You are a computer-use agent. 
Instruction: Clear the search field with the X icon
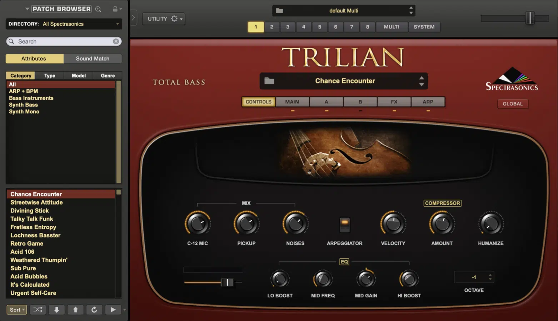116,41
